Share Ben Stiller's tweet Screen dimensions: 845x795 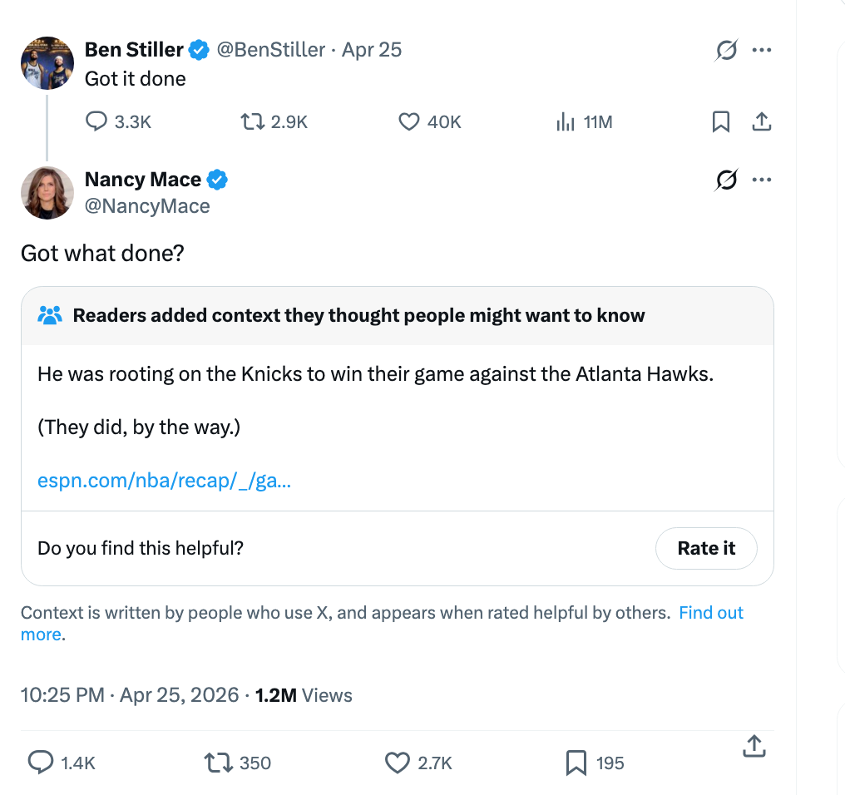[762, 121]
